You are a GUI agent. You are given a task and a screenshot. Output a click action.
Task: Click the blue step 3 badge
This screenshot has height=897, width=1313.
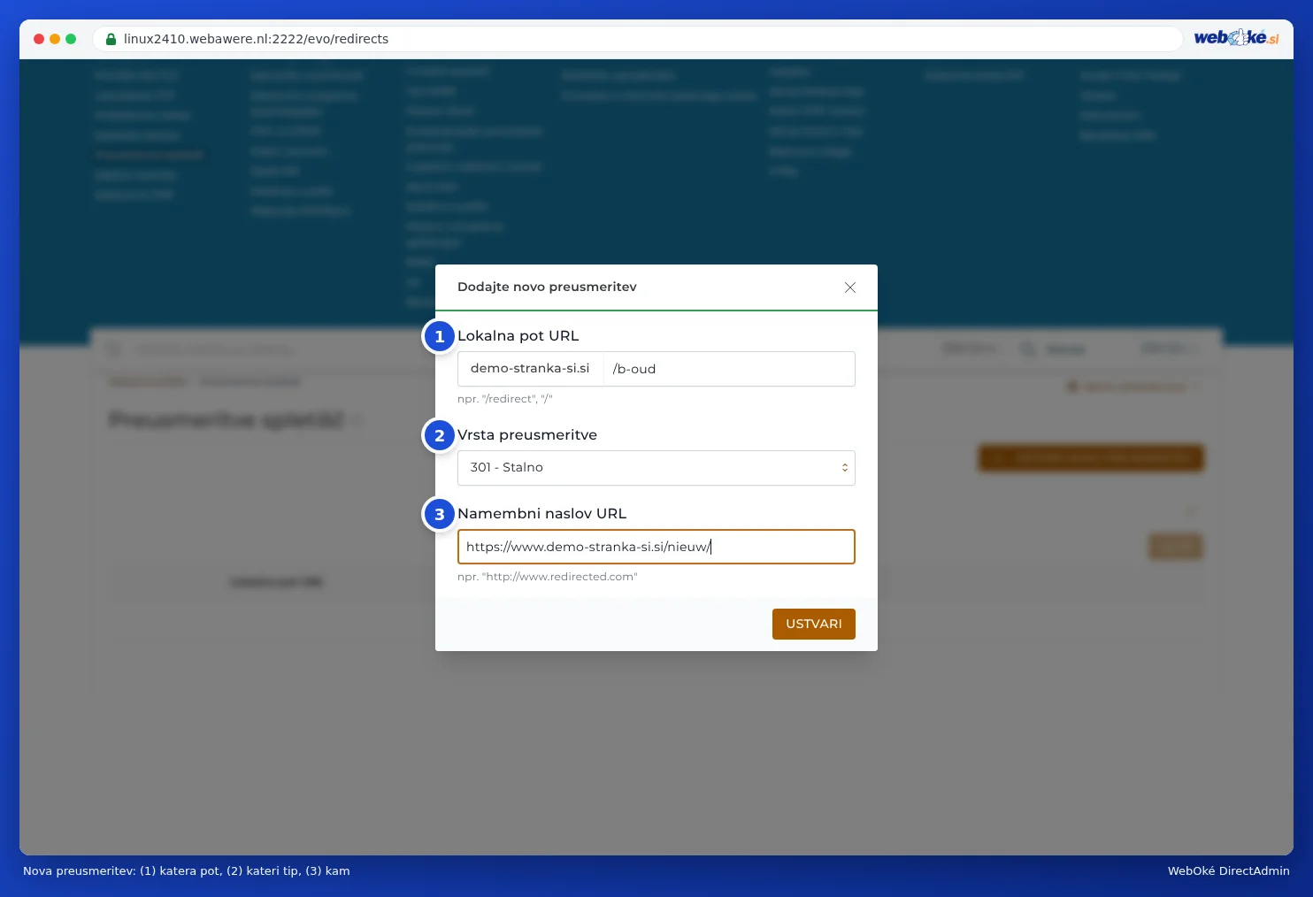[x=440, y=514]
